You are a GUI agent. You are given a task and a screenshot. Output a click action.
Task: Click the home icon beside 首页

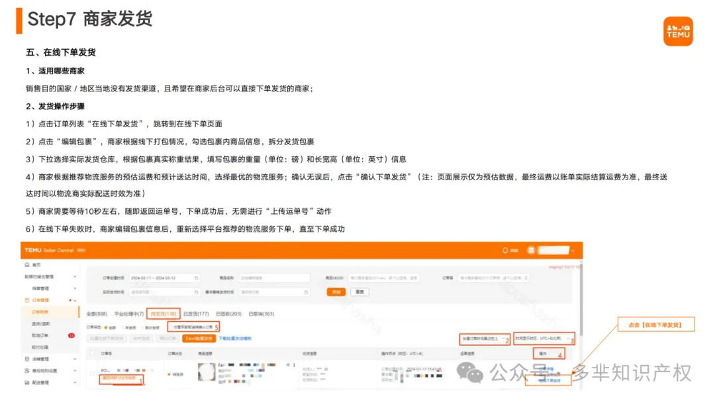(x=27, y=265)
